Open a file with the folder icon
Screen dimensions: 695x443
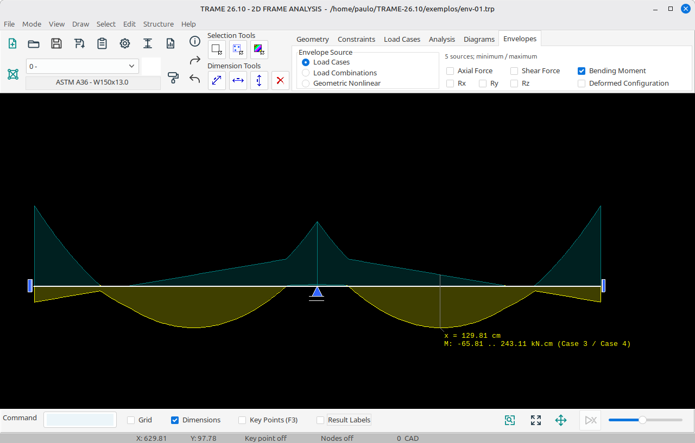pos(34,44)
